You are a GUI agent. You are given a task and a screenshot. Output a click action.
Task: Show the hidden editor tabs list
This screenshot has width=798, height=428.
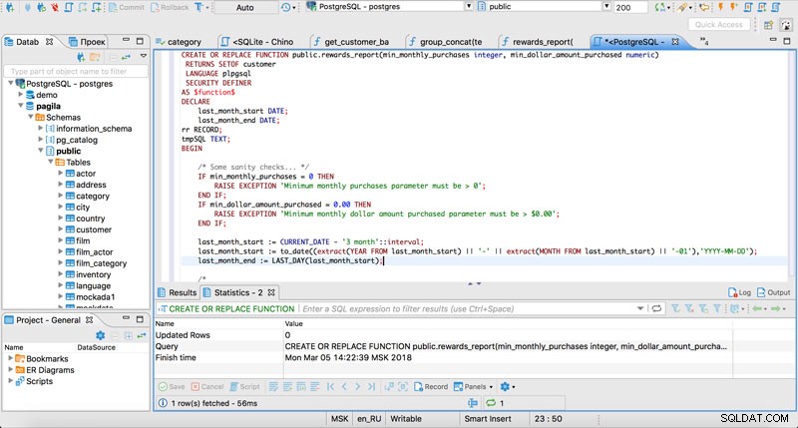click(x=704, y=41)
